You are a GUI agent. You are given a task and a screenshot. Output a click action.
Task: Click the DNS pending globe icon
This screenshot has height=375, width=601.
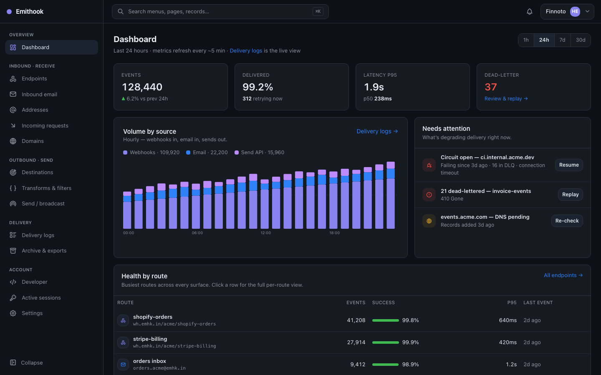(x=429, y=221)
